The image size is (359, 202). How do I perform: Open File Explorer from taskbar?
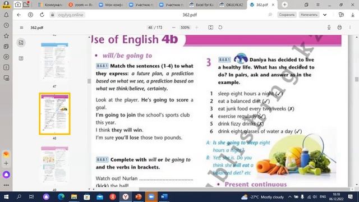click(74, 197)
